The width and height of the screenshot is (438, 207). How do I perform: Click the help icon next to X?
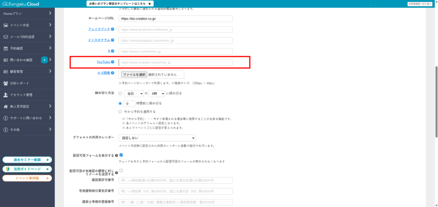pyautogui.click(x=112, y=51)
